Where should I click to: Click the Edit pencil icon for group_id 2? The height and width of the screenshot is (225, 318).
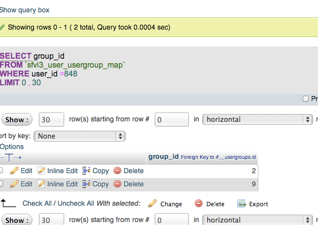14,171
